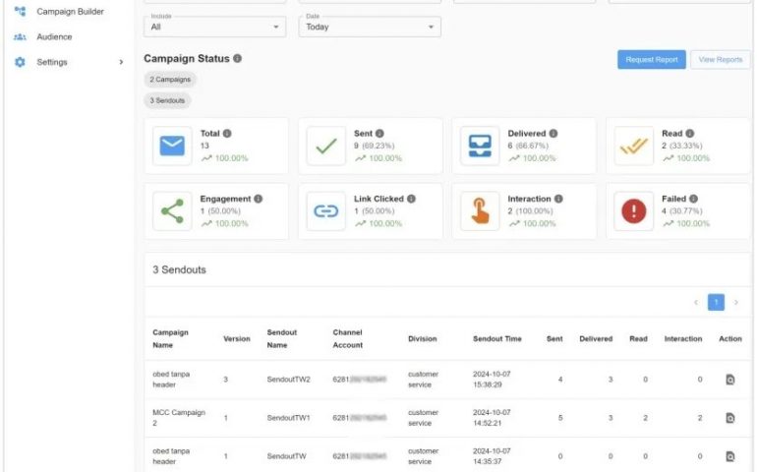Click the Delivered inbox icon
The image size is (757, 472).
point(480,147)
